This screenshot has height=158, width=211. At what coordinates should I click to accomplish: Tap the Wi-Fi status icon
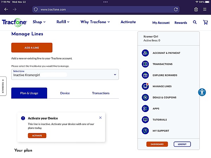tap(197, 2)
